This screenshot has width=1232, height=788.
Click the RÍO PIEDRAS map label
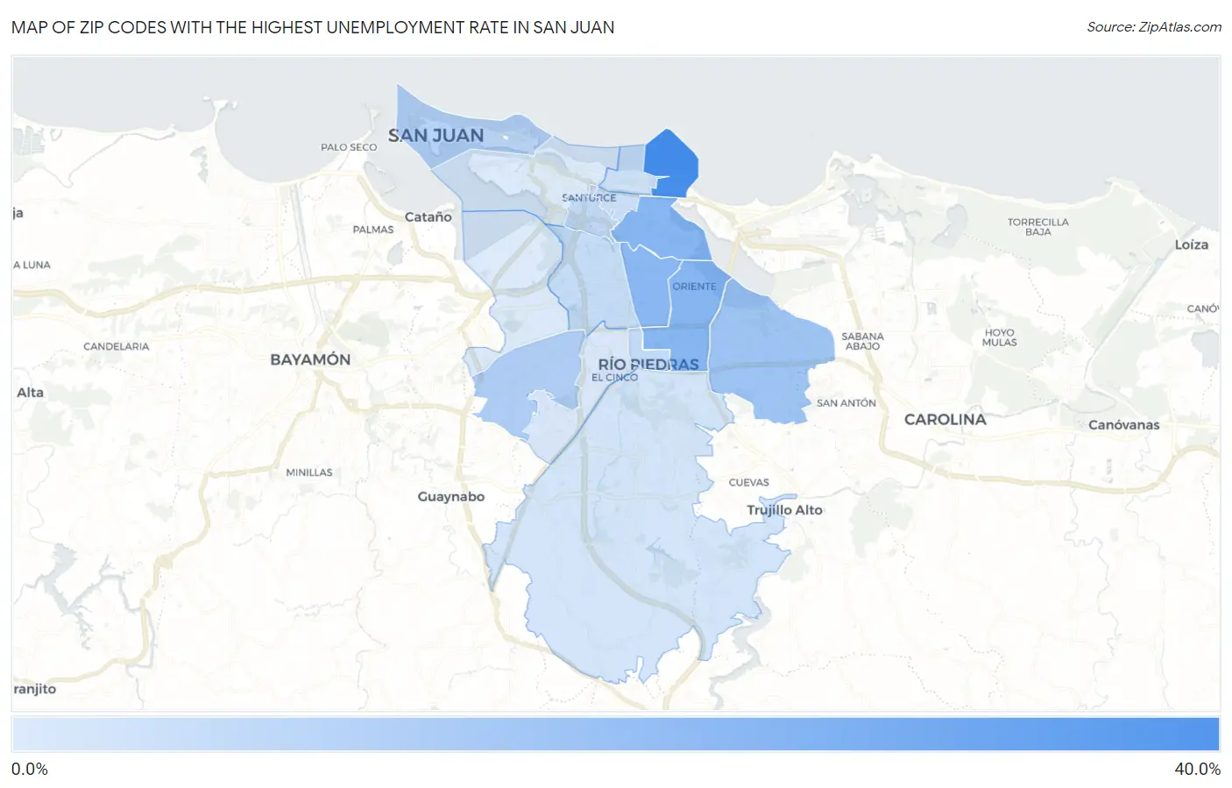point(648,364)
